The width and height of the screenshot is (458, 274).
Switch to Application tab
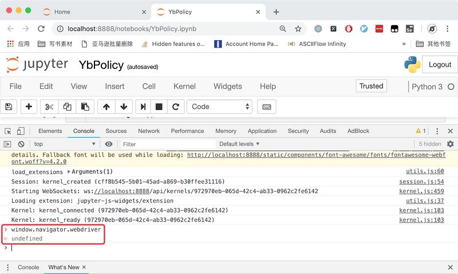pyautogui.click(x=262, y=131)
